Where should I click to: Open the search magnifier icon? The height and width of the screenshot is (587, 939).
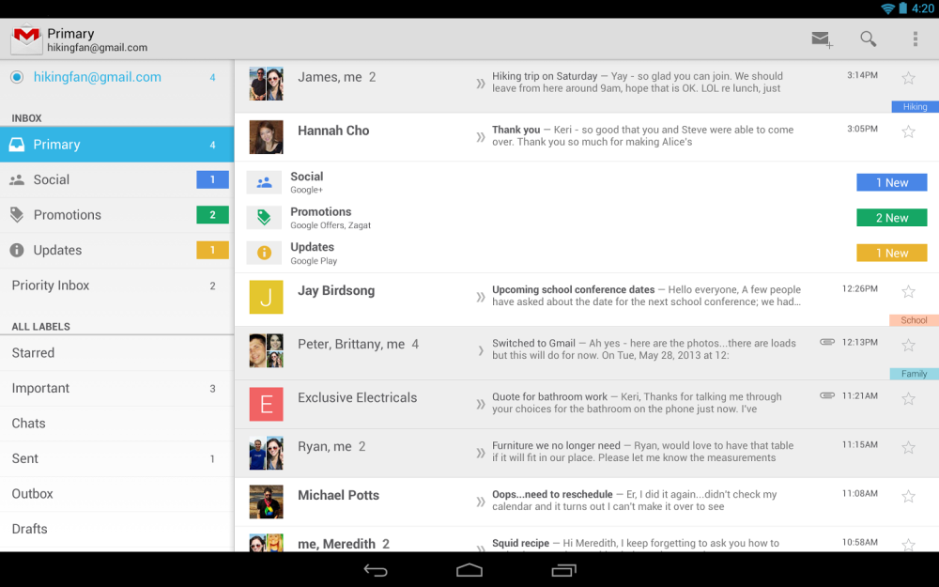click(869, 39)
